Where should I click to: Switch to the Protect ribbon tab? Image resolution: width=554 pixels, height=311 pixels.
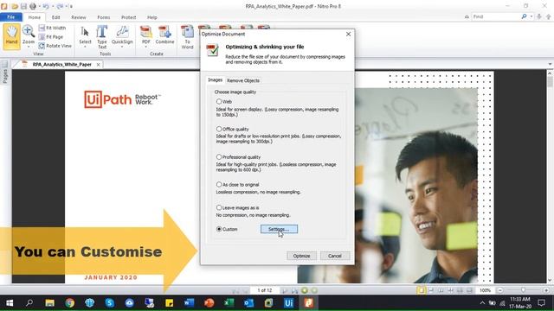(x=129, y=17)
